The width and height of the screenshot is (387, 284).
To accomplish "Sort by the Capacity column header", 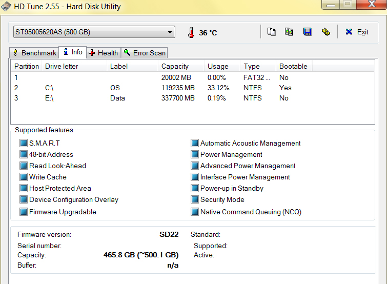I will (x=181, y=66).
